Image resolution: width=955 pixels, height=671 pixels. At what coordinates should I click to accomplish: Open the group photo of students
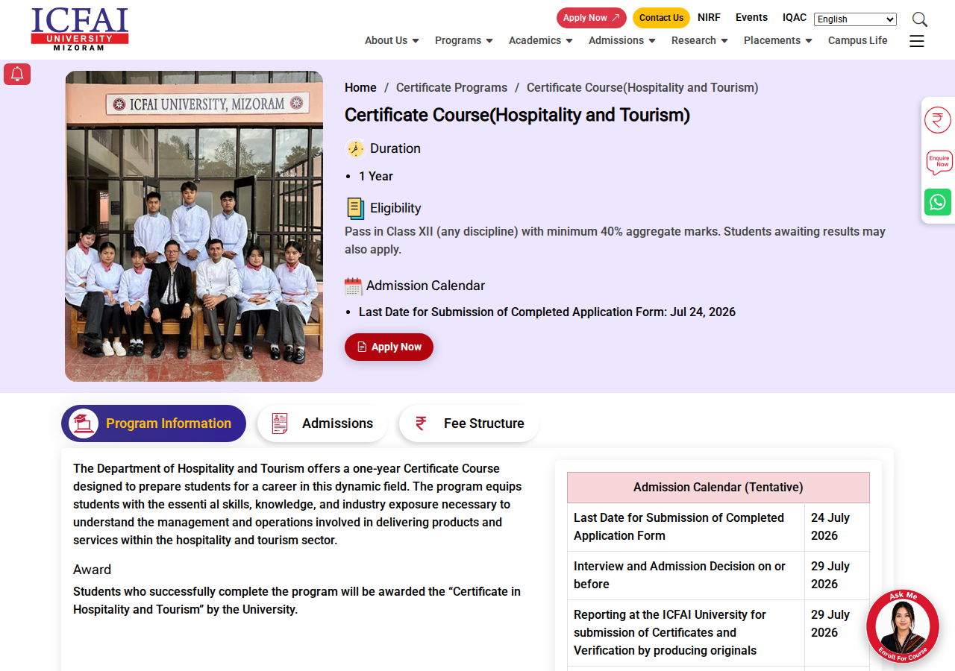(x=194, y=226)
